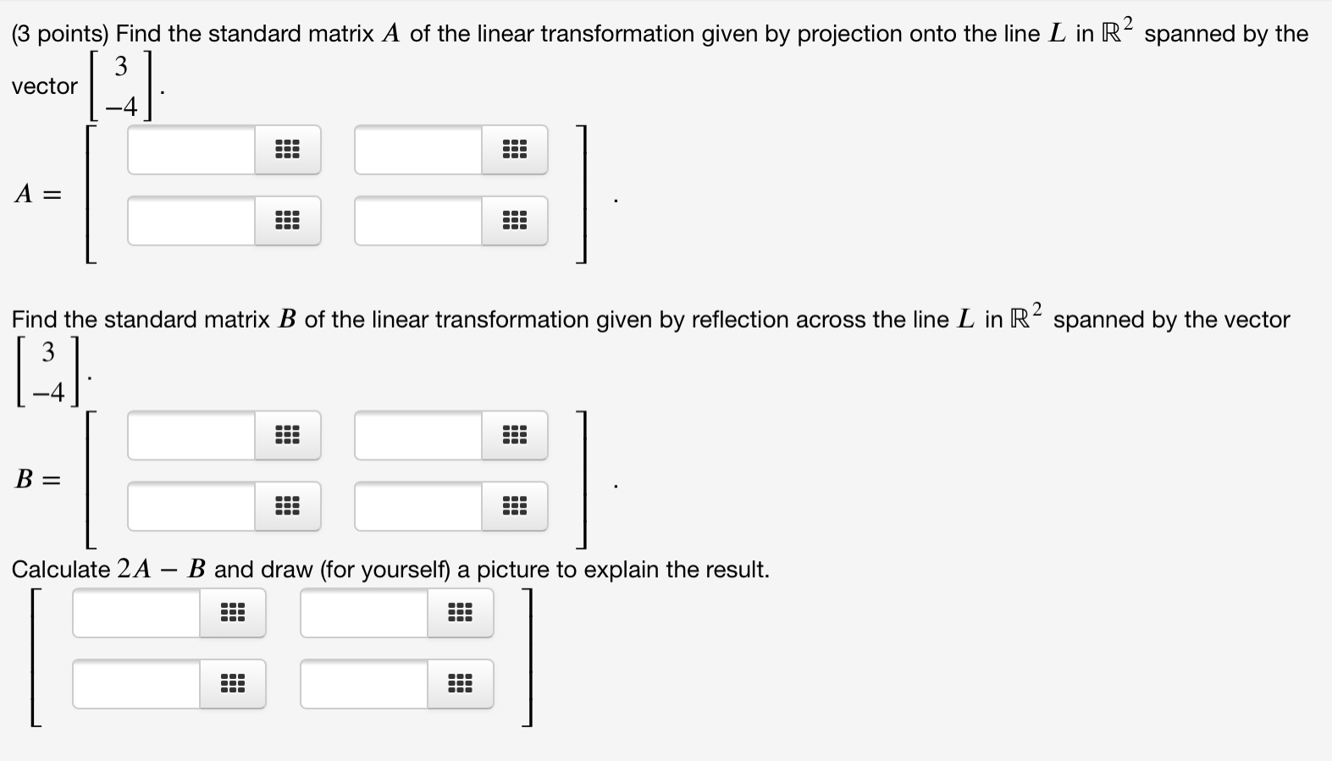Open equation editor for 2A−B top-right entry
The height and width of the screenshot is (761, 1332).
(460, 613)
